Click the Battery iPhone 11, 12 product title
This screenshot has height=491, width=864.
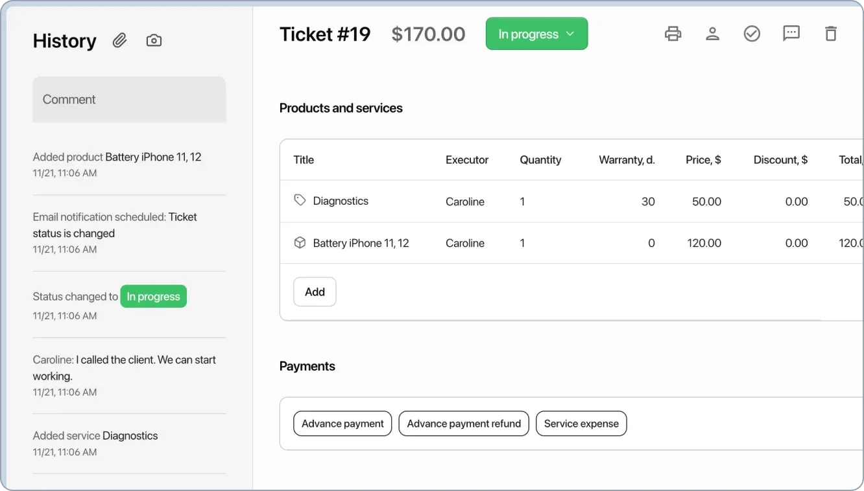click(361, 243)
